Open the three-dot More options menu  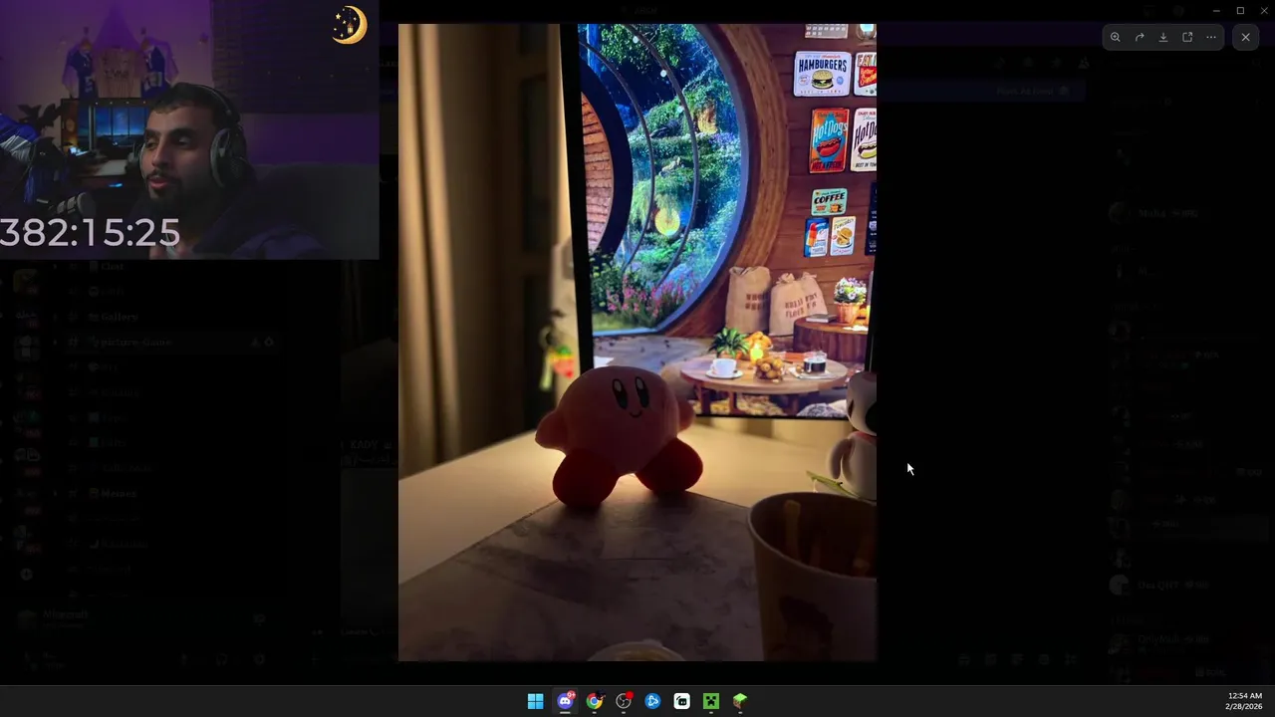pos(1211,38)
